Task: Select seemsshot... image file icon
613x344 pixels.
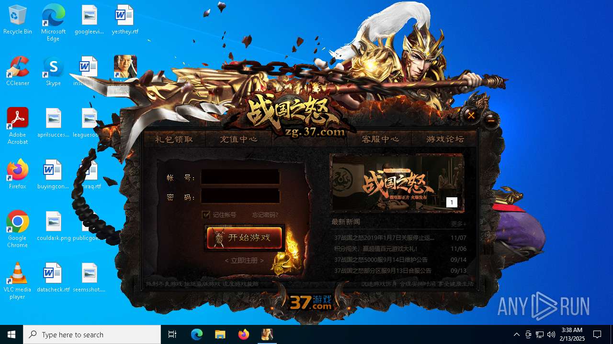Action: 89,278
